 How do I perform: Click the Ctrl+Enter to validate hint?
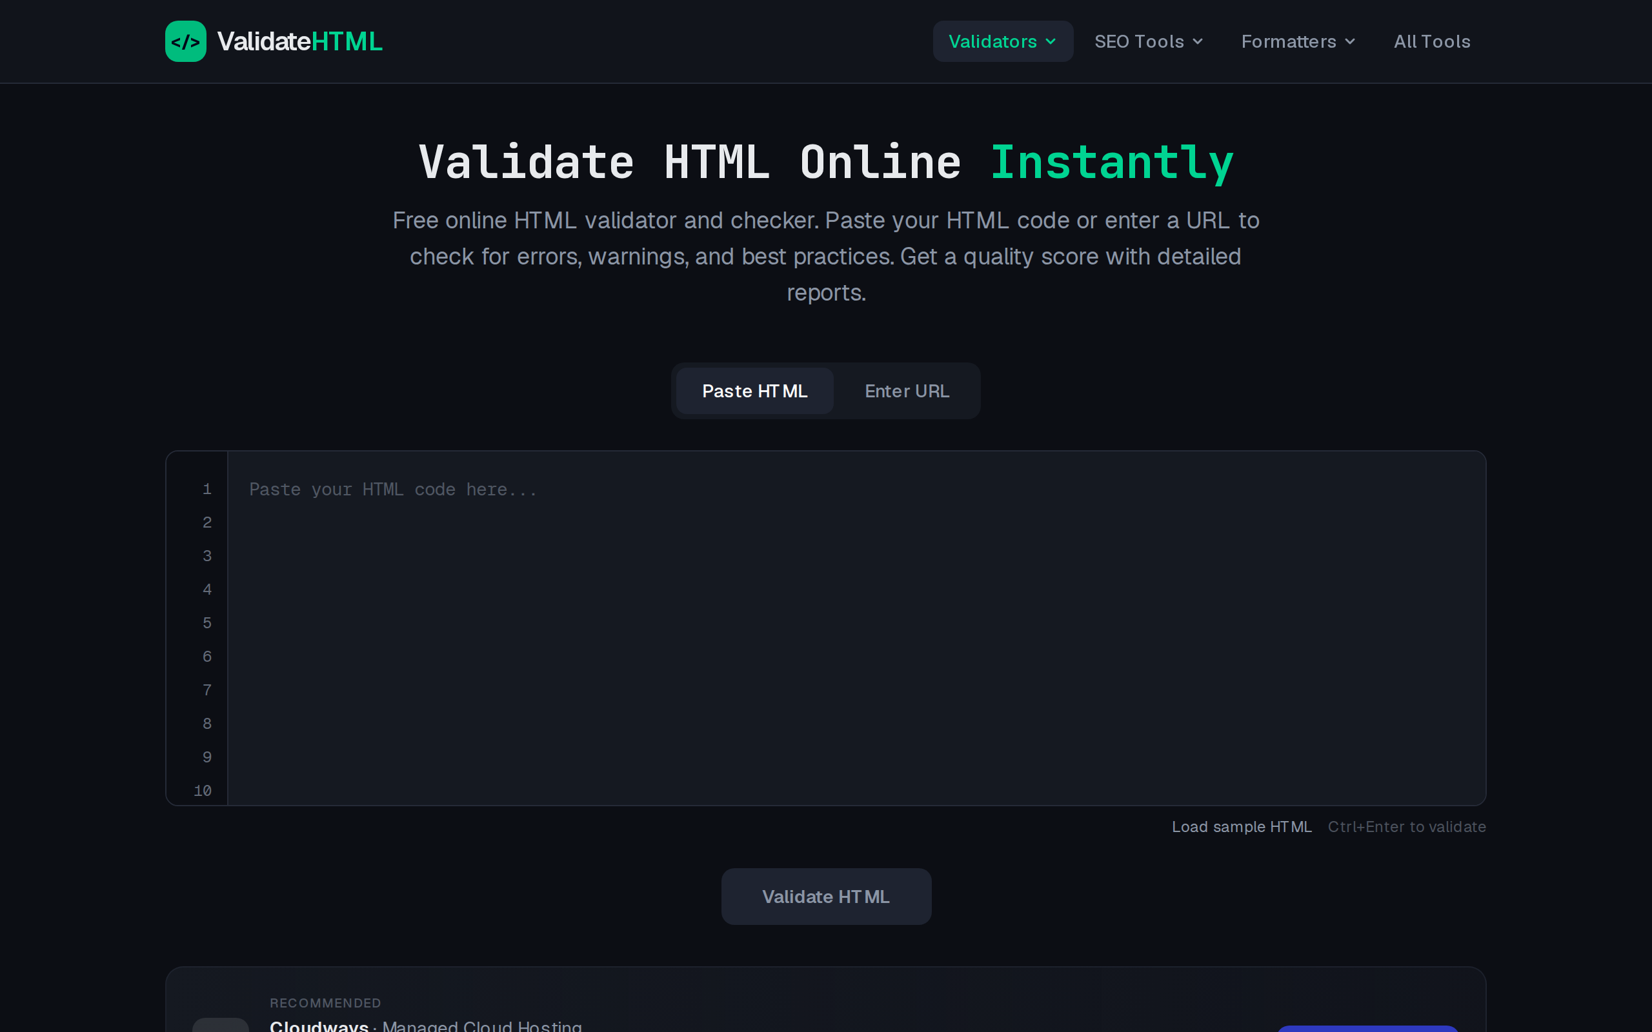[x=1406, y=826]
